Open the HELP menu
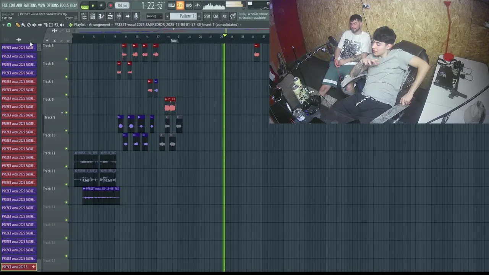The width and height of the screenshot is (489, 275). 73,5
